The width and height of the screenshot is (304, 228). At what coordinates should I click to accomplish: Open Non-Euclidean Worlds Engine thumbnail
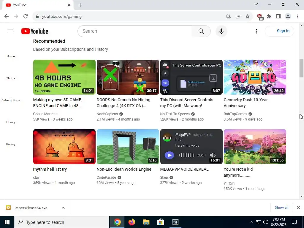click(128, 147)
